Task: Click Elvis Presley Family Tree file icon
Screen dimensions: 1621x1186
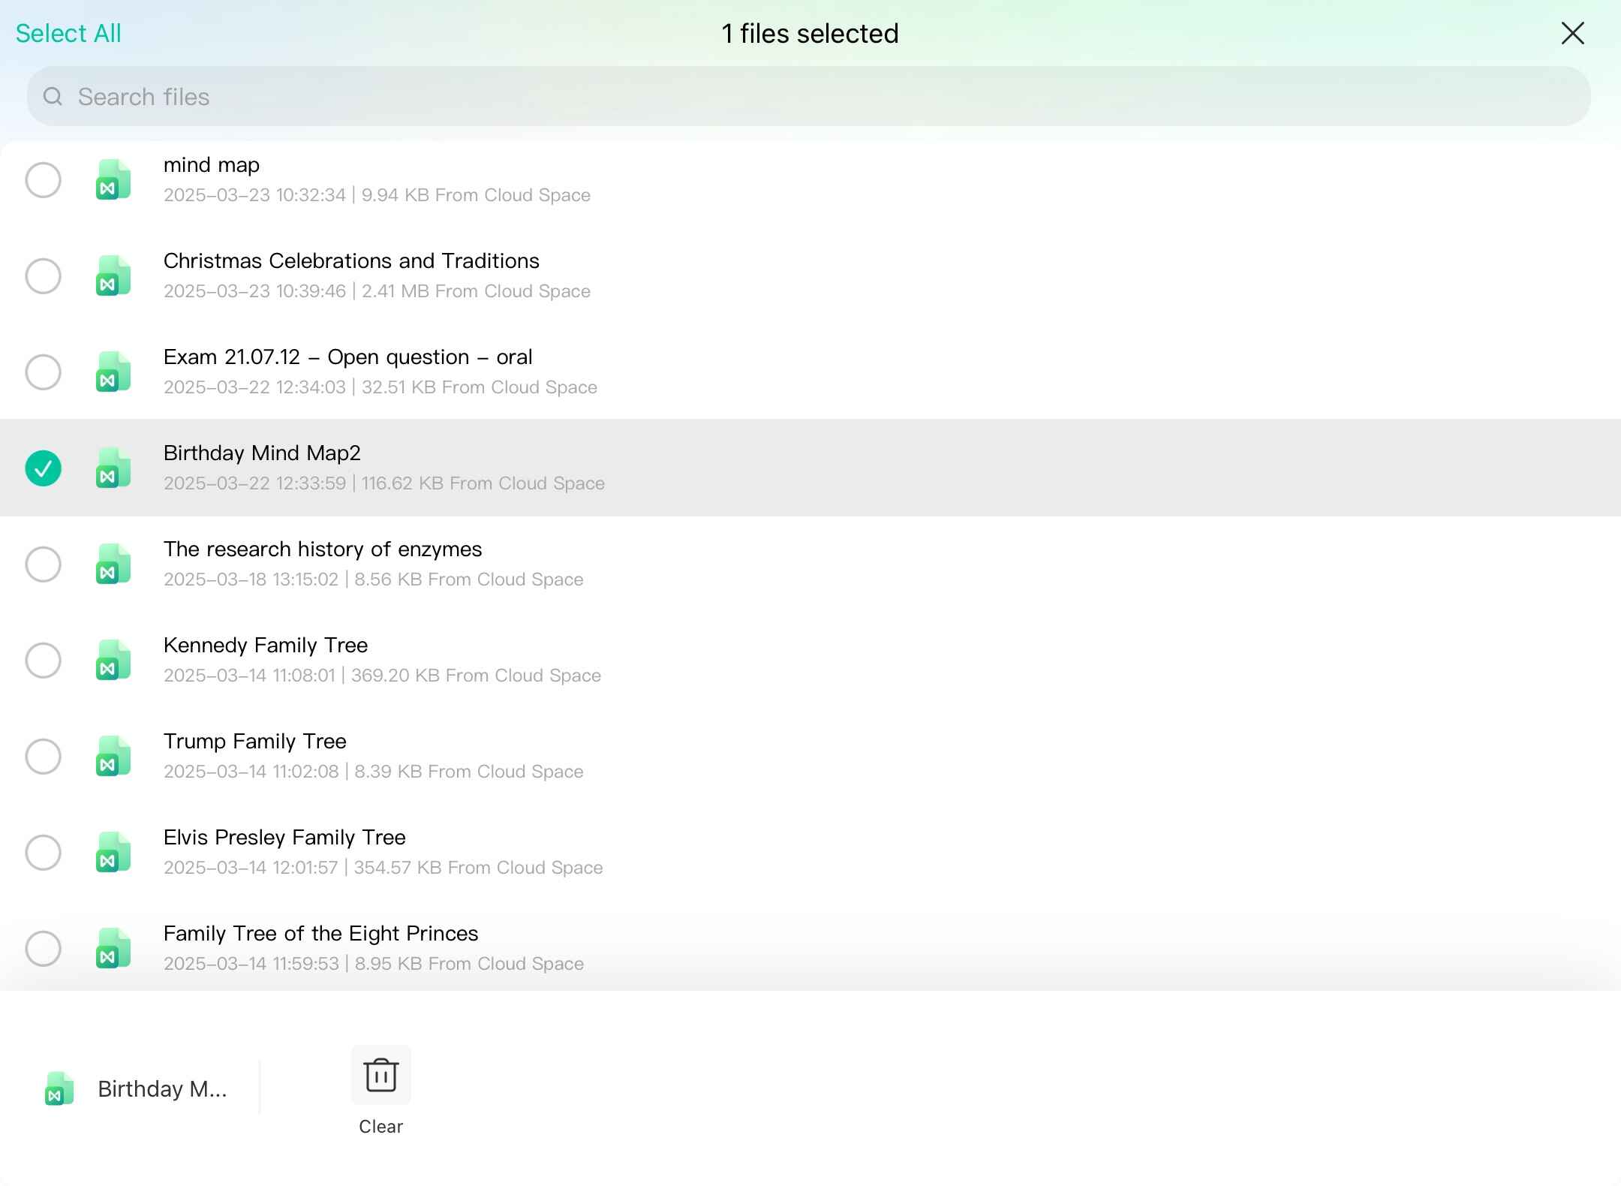Action: click(x=113, y=853)
